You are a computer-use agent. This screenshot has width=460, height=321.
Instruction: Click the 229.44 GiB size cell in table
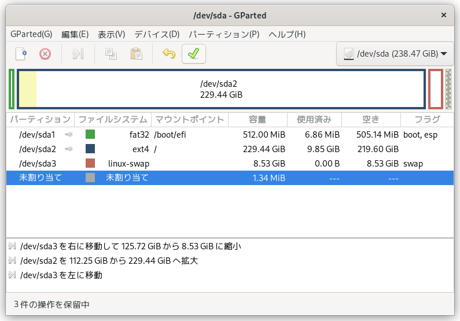(264, 149)
